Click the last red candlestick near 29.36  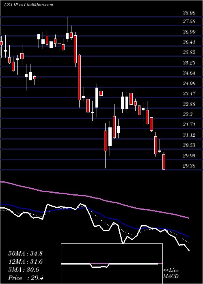coord(164,162)
